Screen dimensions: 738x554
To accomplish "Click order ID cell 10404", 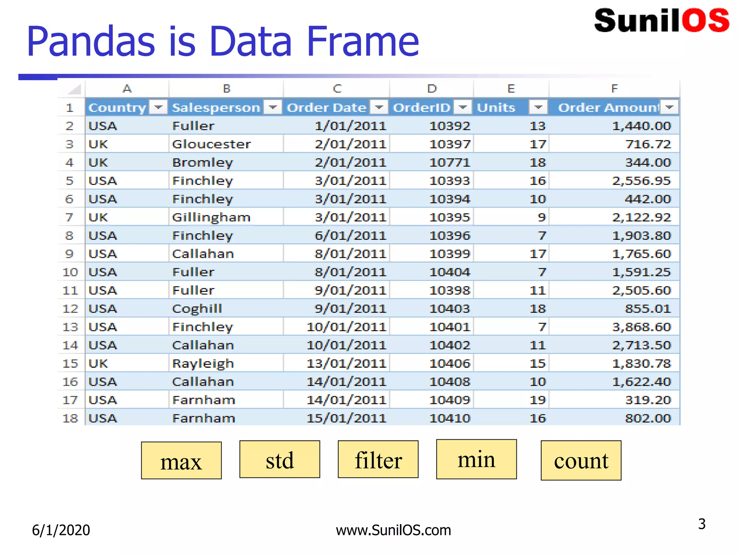I will 432,272.
